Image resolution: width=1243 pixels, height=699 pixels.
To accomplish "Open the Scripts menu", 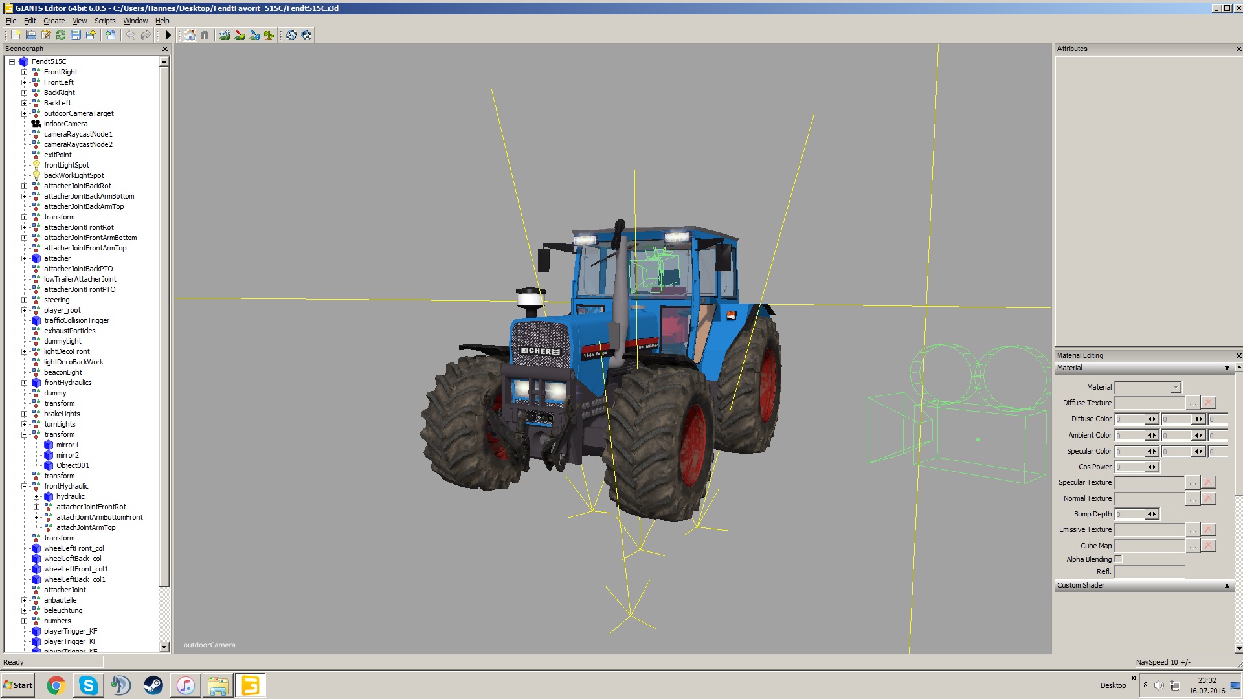I will pos(104,21).
